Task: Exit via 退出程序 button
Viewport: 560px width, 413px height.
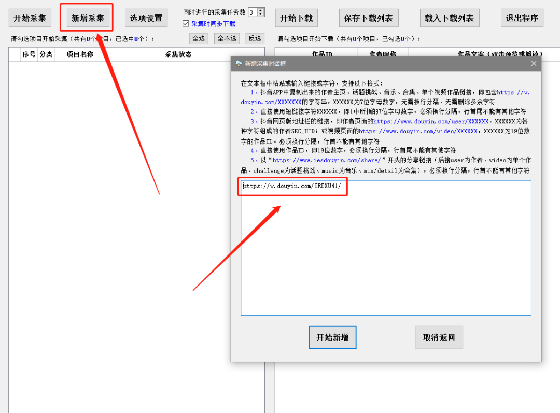Action: pyautogui.click(x=522, y=18)
